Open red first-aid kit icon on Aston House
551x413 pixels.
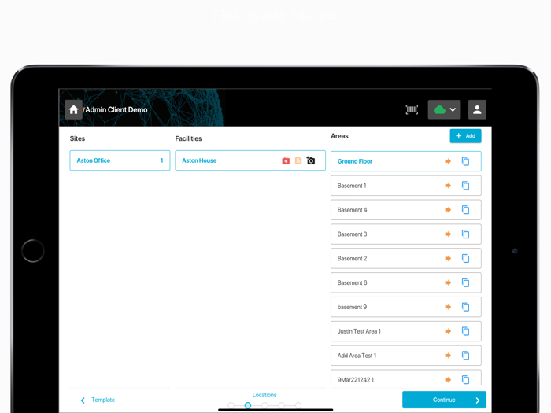[x=286, y=160]
